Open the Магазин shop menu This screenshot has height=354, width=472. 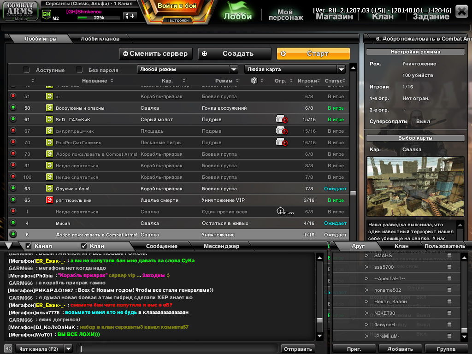tap(334, 17)
